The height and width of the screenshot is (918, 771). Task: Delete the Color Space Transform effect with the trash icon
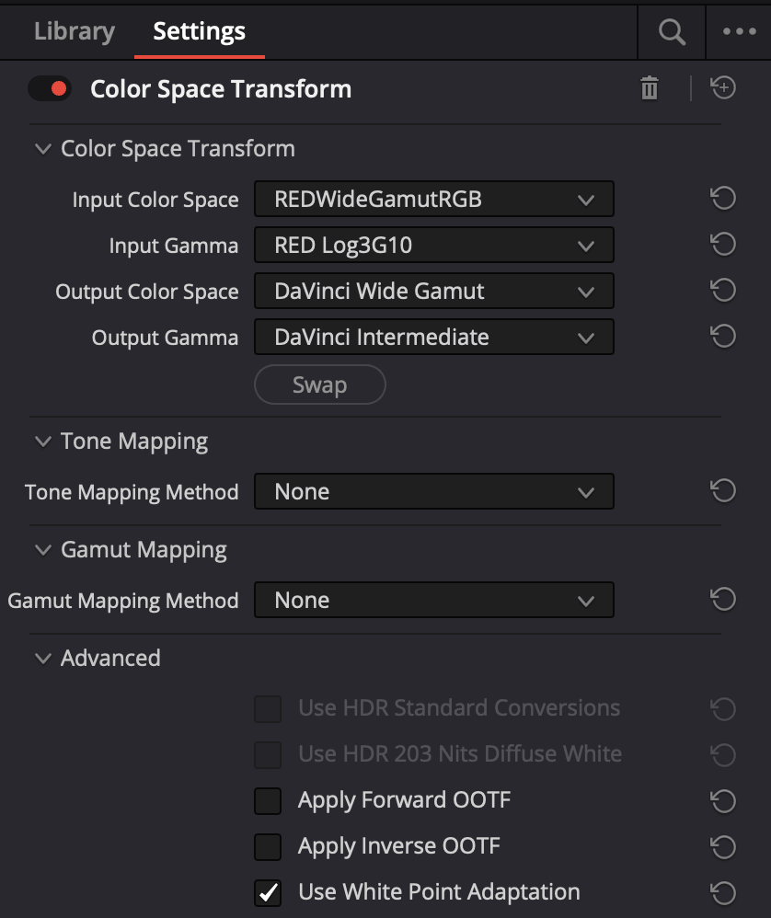[x=650, y=88]
